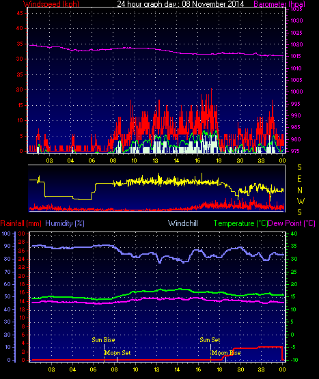Click the Moon Rise label
Viewport: 319px width, 379px height.
[226, 353]
